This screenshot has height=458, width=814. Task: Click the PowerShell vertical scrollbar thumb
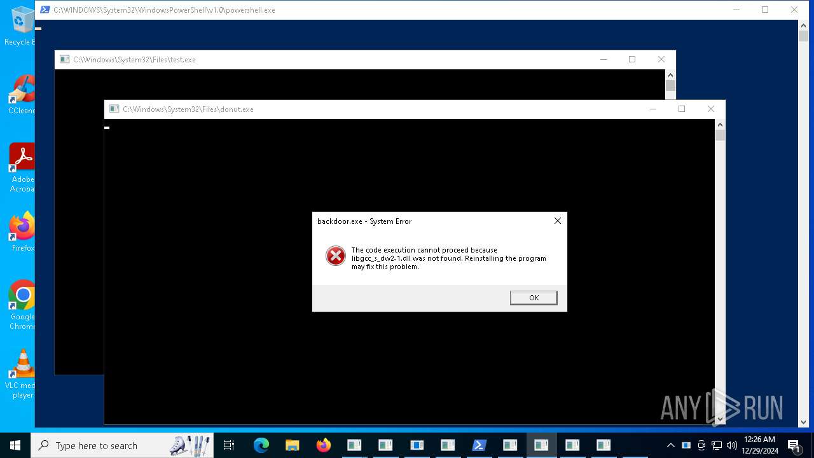pyautogui.click(x=803, y=36)
